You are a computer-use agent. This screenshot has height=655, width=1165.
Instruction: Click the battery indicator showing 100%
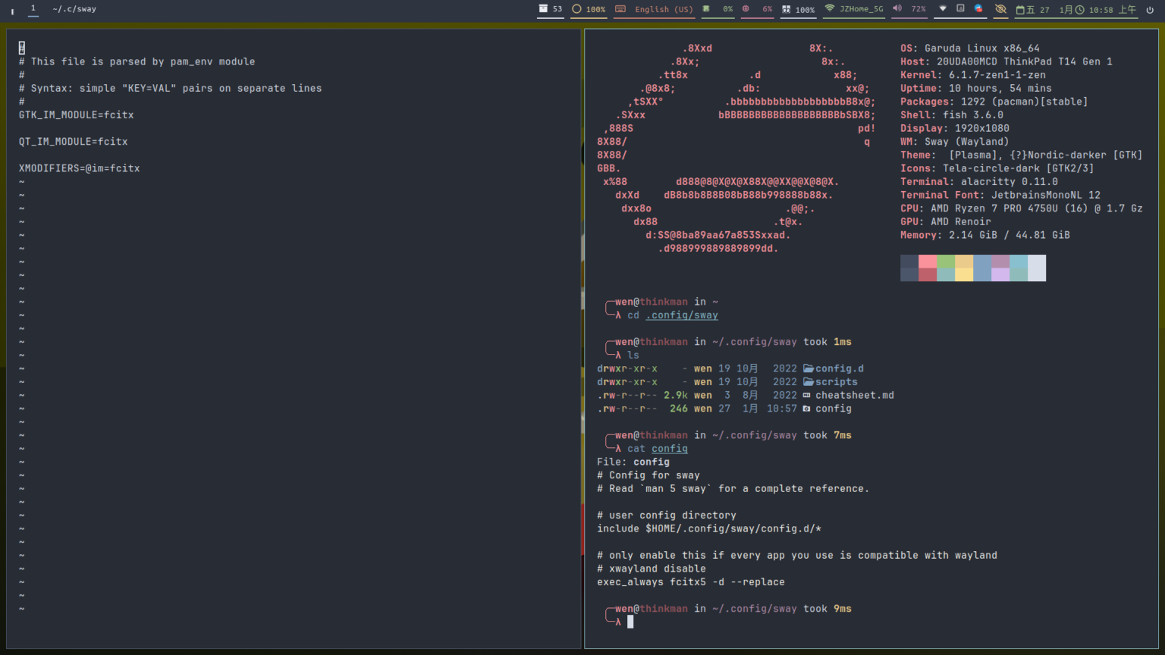tap(797, 9)
